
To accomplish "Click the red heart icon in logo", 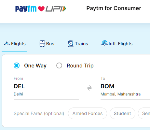I will pyautogui.click(x=41, y=9).
